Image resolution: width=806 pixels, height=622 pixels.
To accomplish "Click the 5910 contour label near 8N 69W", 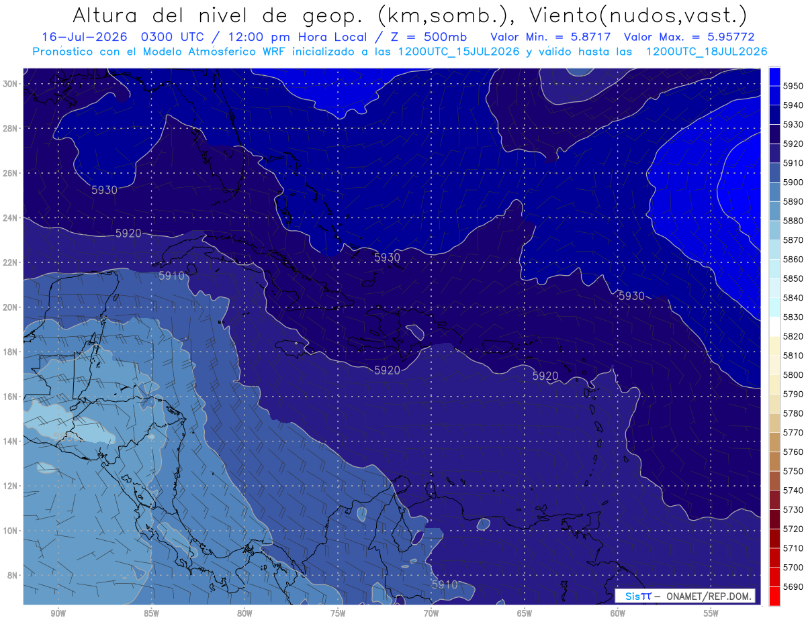I will tap(445, 585).
